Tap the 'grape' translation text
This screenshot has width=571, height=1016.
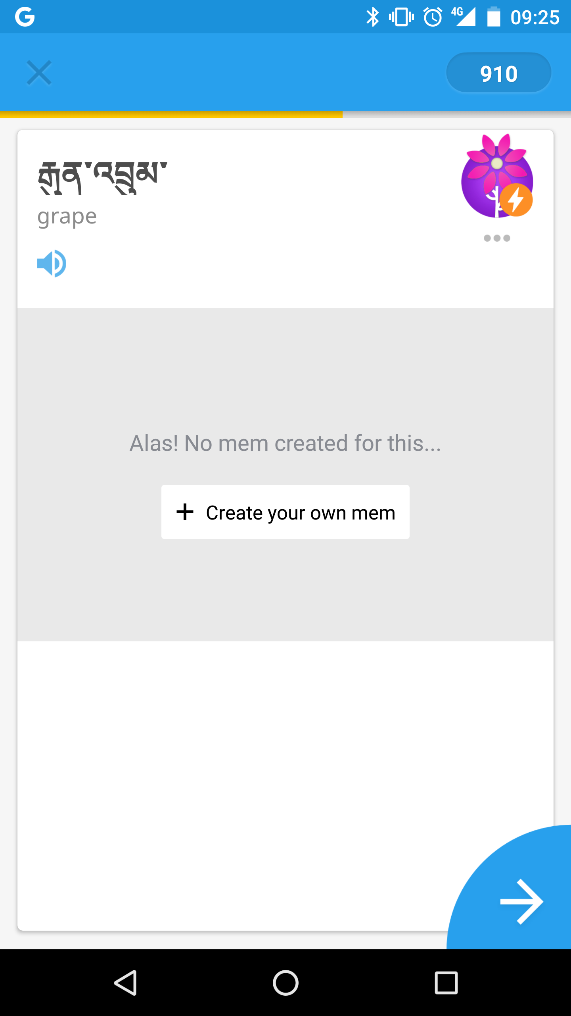click(x=67, y=217)
